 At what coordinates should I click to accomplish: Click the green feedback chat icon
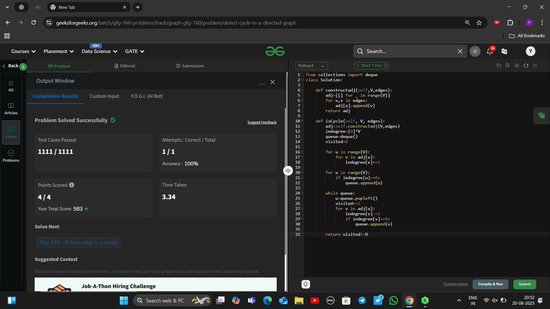tap(541, 116)
